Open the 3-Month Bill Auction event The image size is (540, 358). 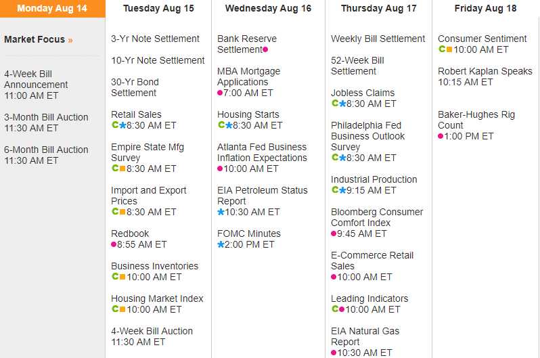pyautogui.click(x=46, y=117)
